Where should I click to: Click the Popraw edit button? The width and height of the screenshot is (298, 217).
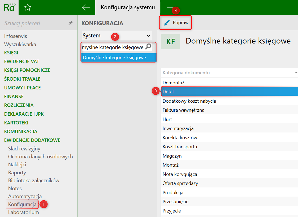(x=176, y=23)
